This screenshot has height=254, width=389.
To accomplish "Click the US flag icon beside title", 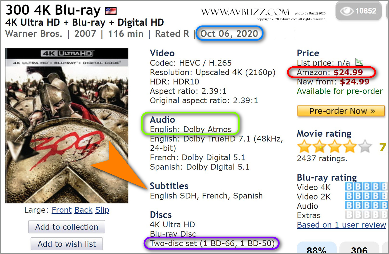I will [111, 11].
